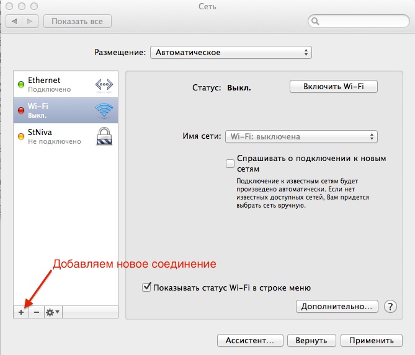This screenshot has width=415, height=355.
Task: Click the plus button to add connection
Action: (20, 312)
